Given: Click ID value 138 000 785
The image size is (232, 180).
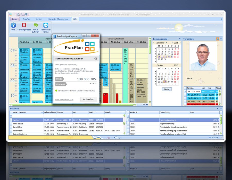Looking at the screenshot, I should coord(86,79).
